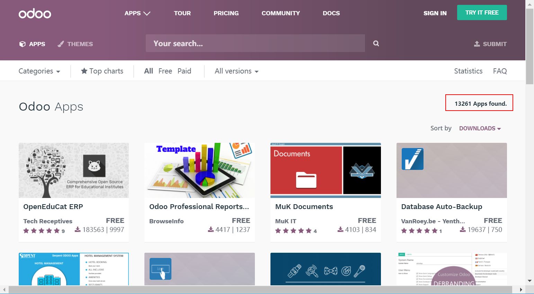534x294 pixels.
Task: Click the Top charts star icon
Action: pos(84,71)
